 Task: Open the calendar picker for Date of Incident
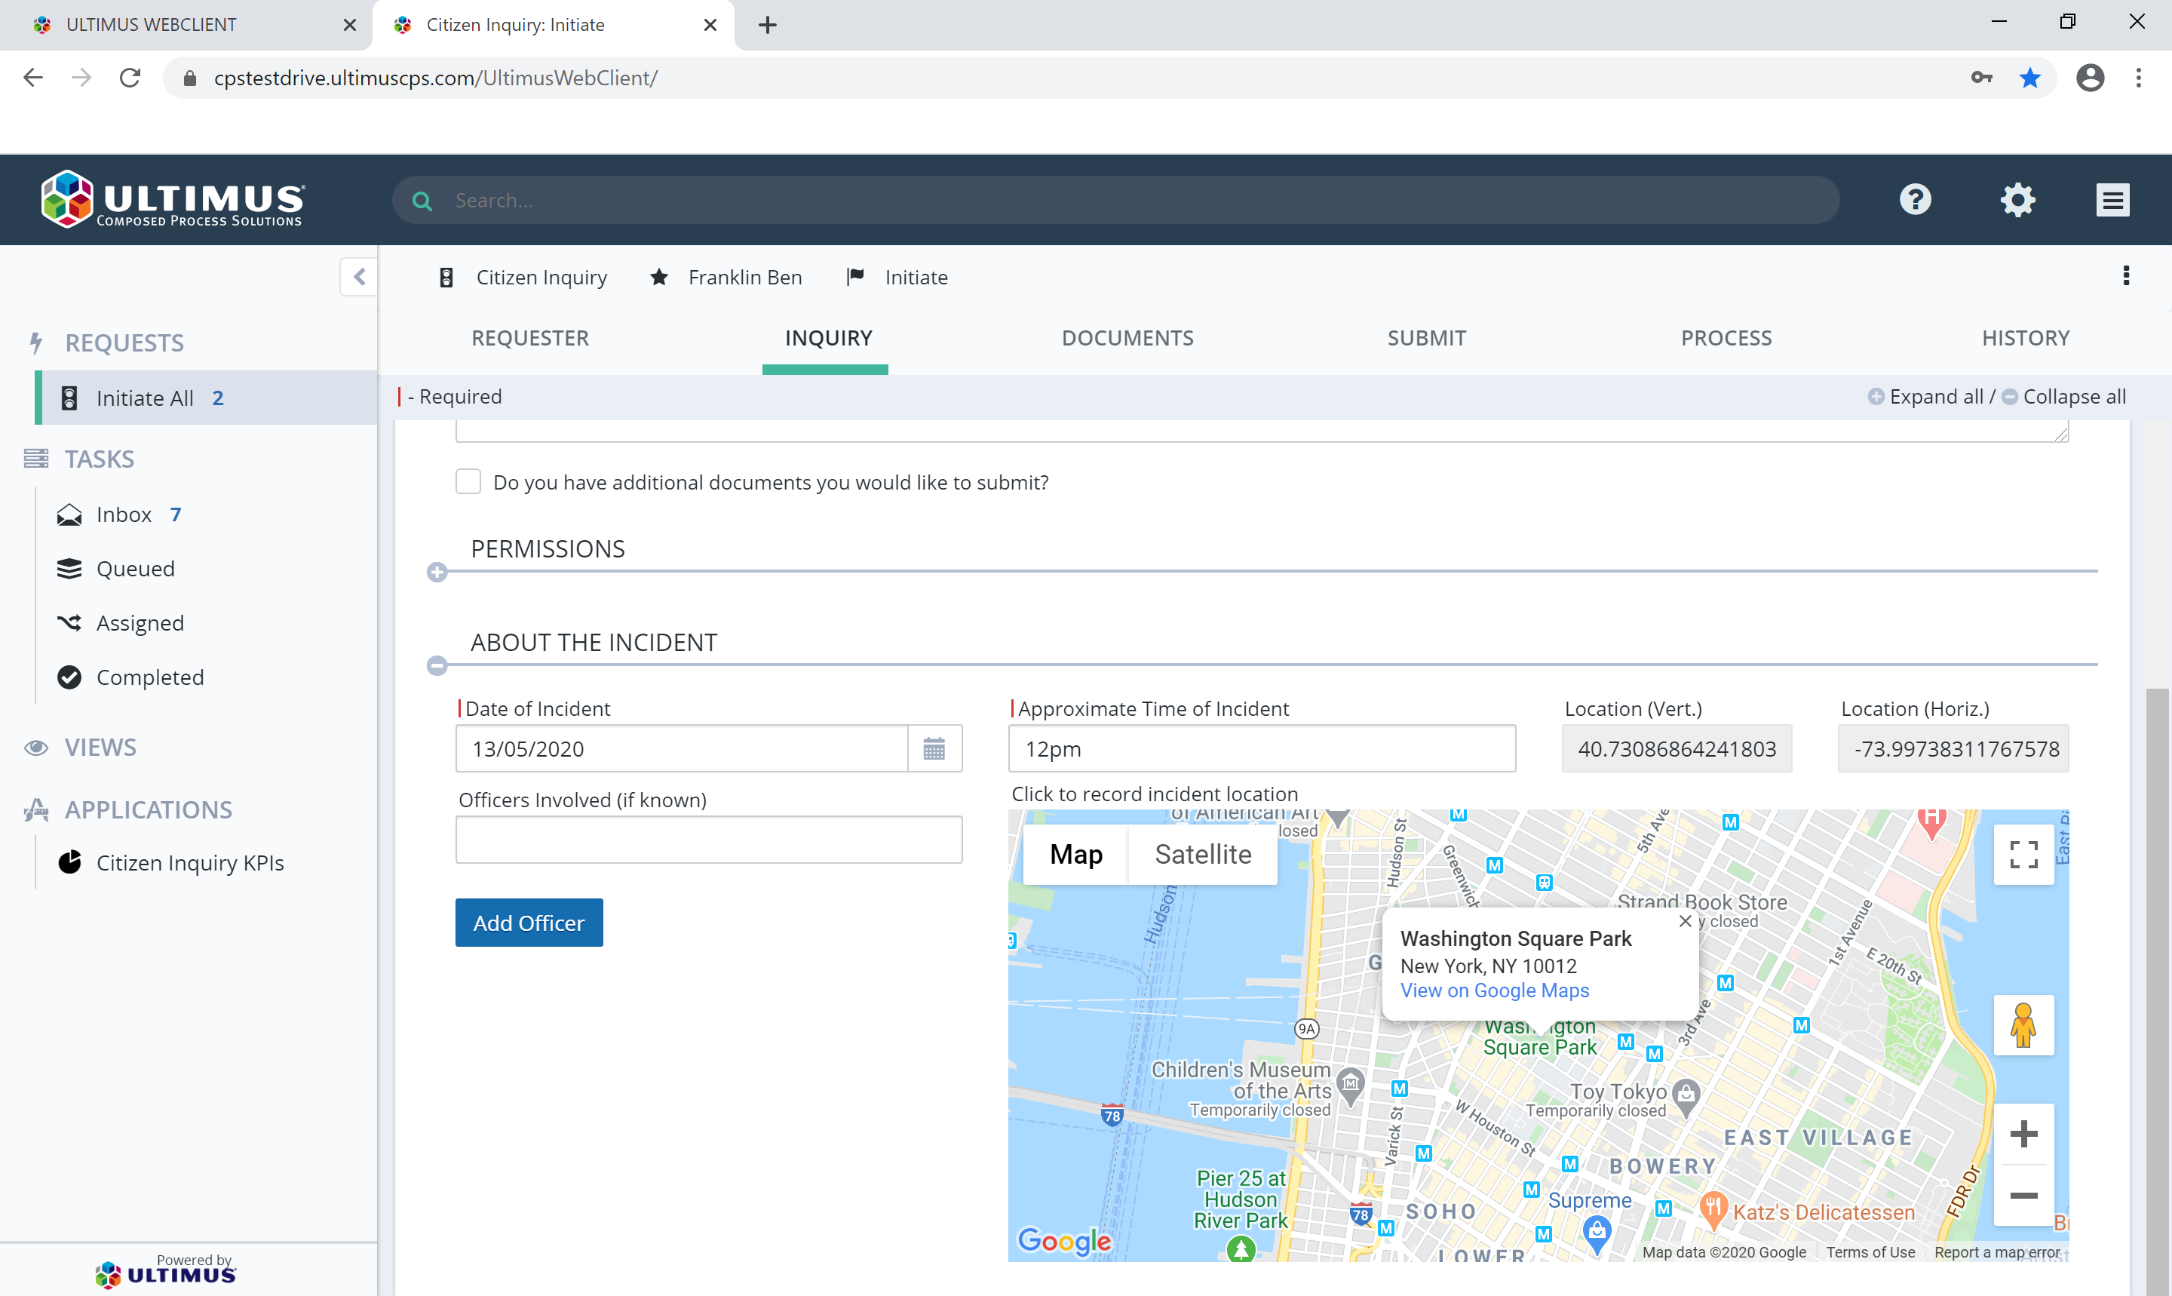coord(935,748)
